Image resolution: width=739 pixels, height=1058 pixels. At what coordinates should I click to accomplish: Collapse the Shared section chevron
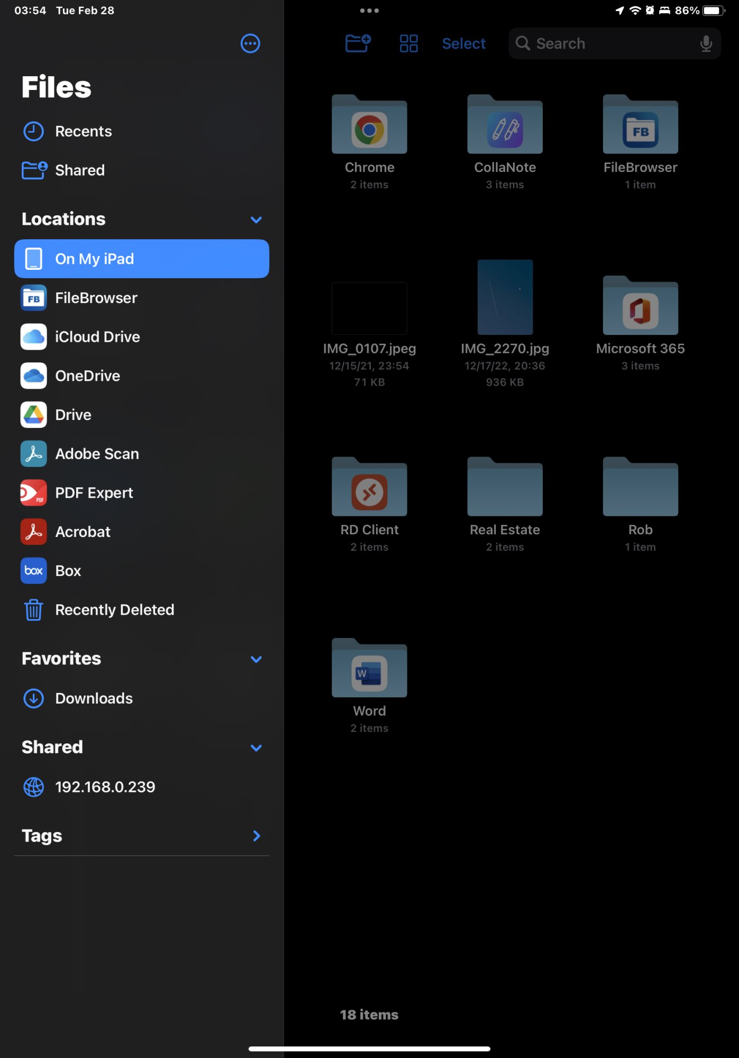(256, 747)
